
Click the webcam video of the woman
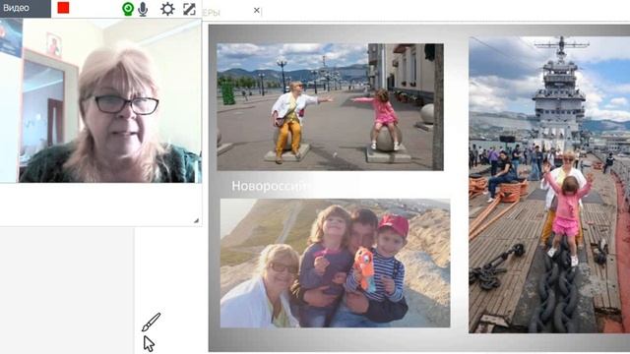pyautogui.click(x=100, y=100)
